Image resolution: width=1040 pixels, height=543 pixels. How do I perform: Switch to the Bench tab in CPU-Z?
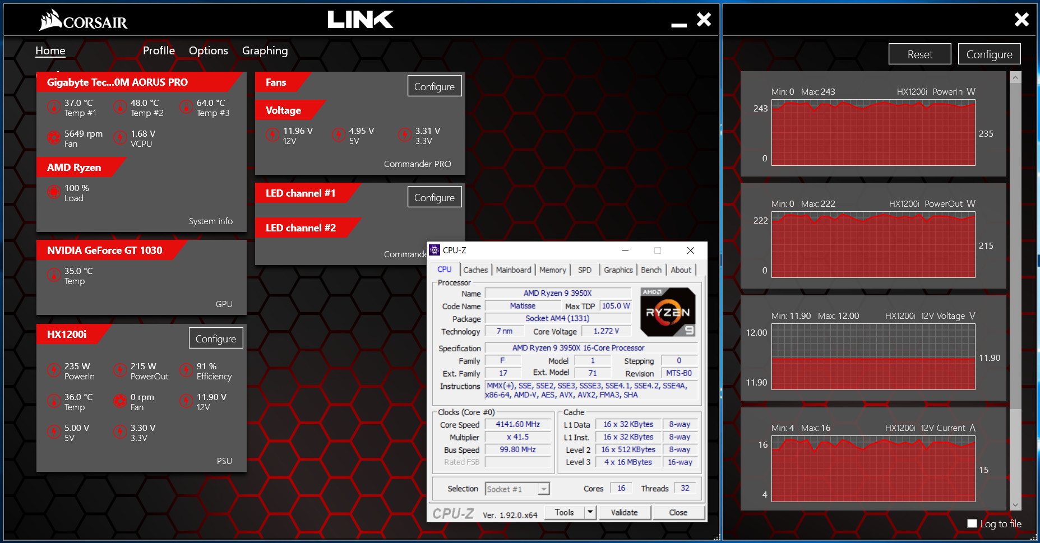click(651, 270)
